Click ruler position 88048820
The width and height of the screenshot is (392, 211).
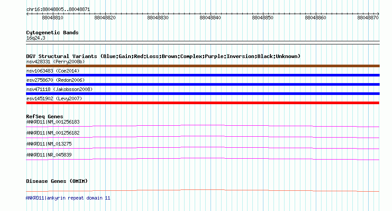tap(105, 18)
